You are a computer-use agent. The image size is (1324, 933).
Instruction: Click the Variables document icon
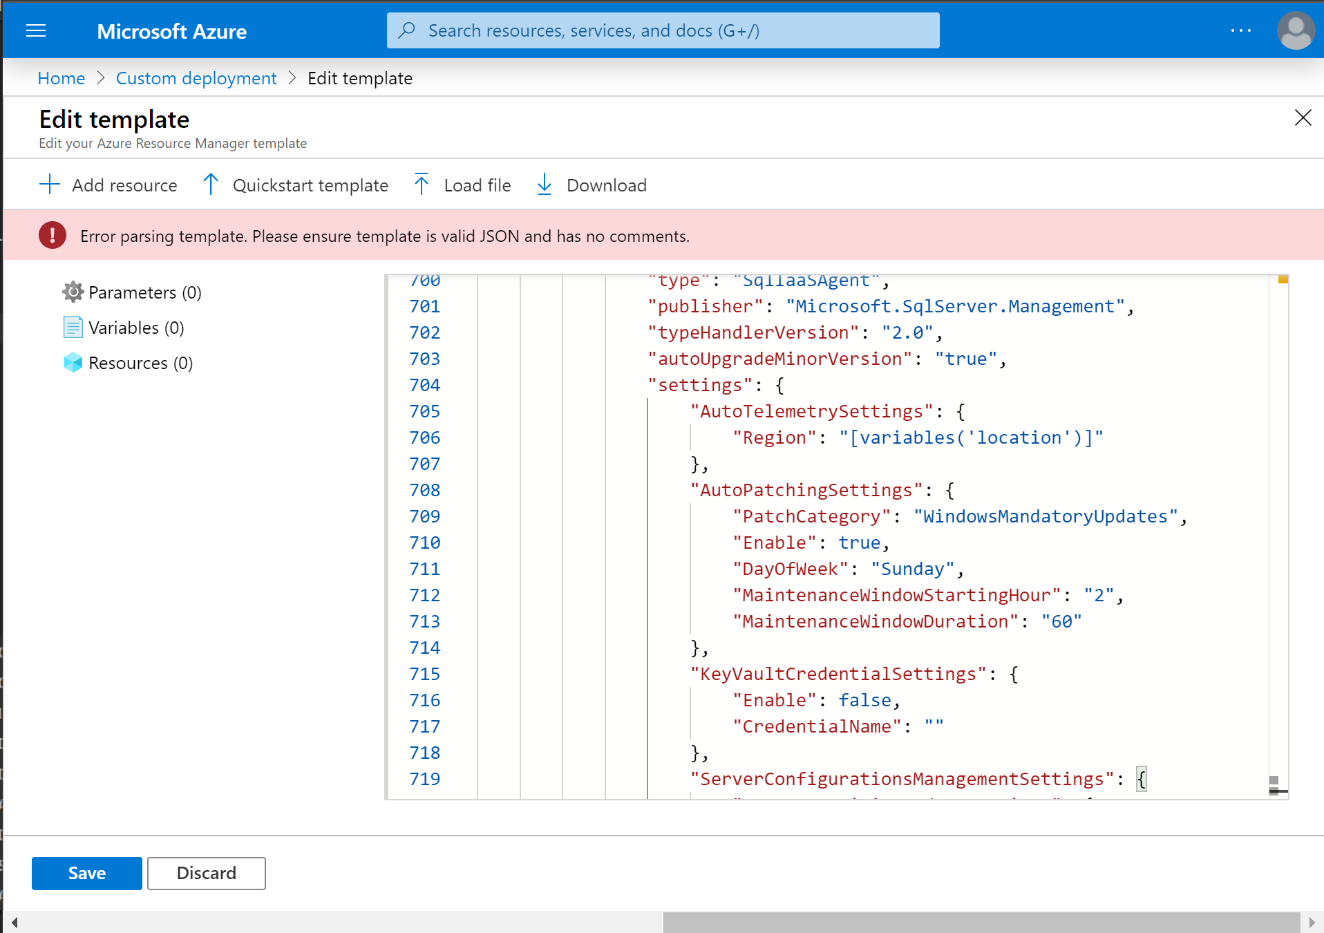point(73,327)
